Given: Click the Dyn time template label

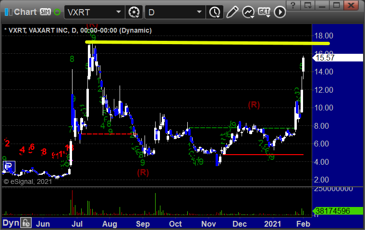Looking at the screenshot, I should coord(11,223).
